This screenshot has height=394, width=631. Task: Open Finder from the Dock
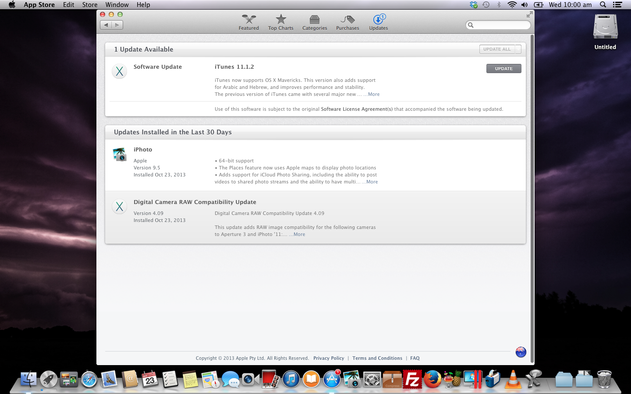[29, 379]
